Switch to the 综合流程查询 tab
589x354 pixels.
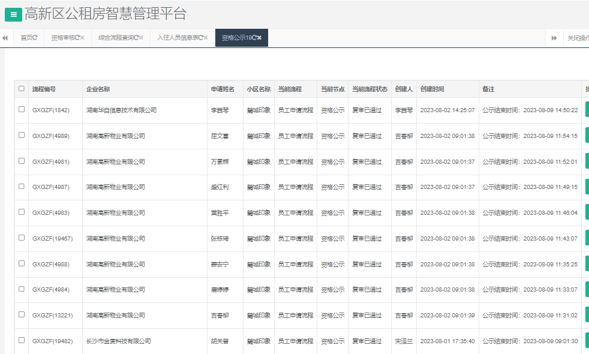point(116,38)
